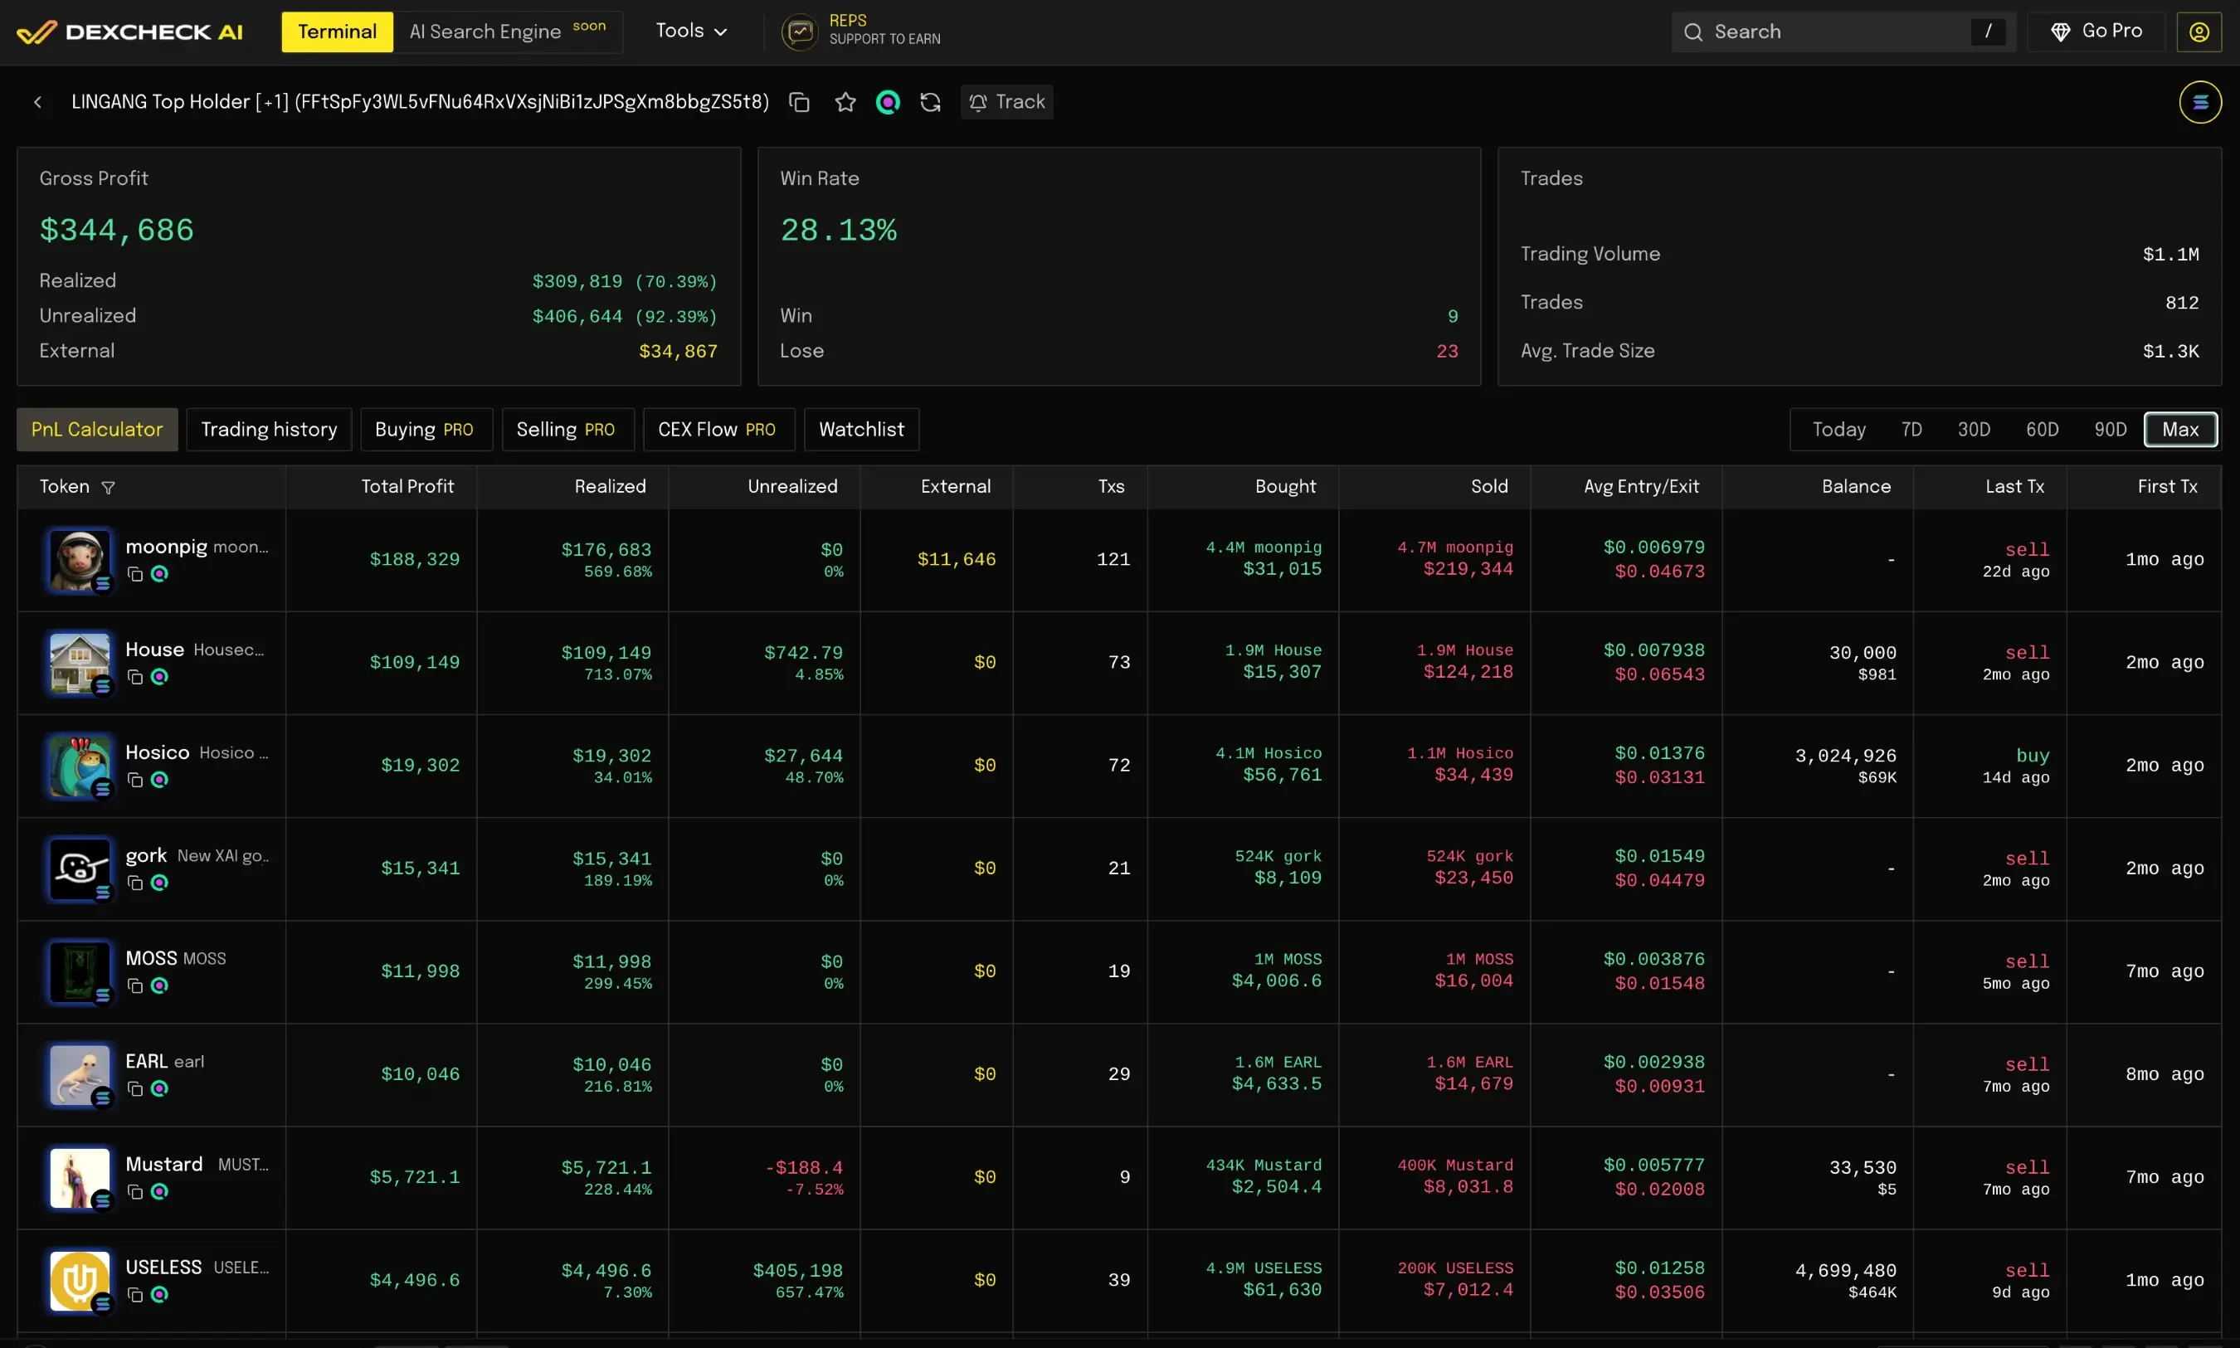
Task: Refresh the wallet data
Action: pos(929,102)
